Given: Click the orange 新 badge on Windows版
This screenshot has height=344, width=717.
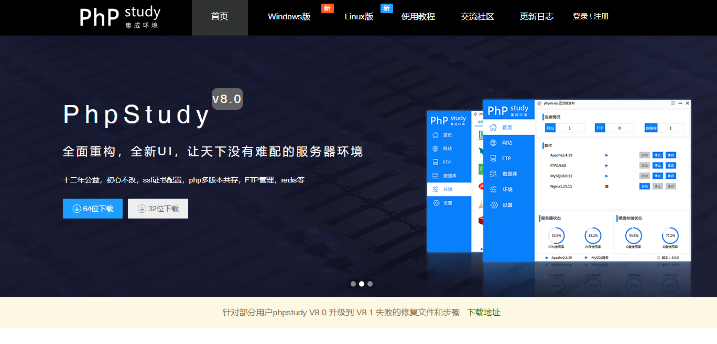Looking at the screenshot, I should (328, 8).
